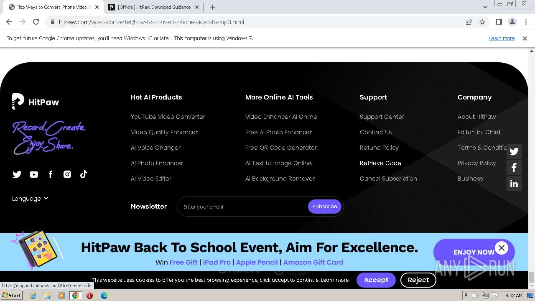Click the share page icon in address bar
The image size is (535, 301).
469,22
